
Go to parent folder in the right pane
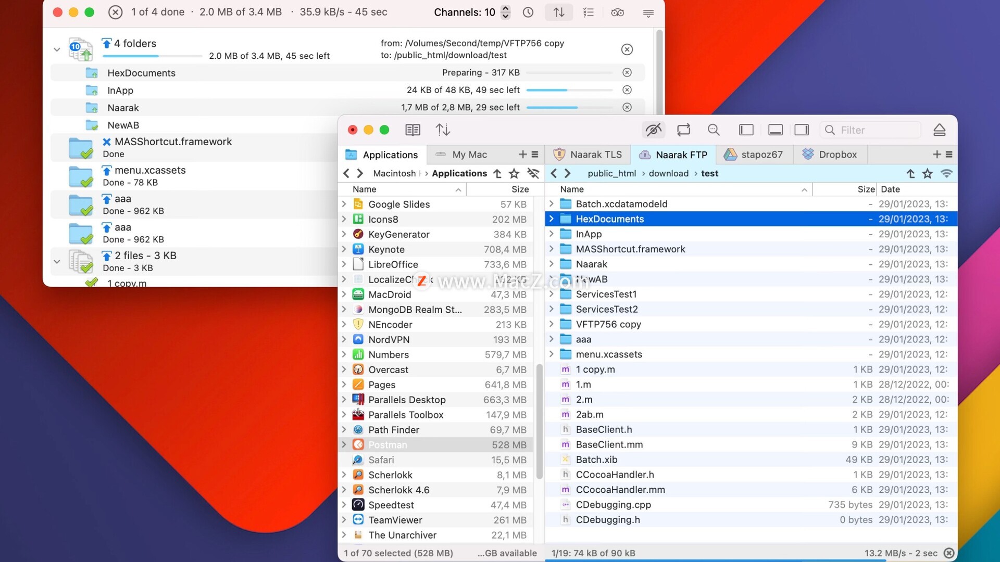point(910,173)
